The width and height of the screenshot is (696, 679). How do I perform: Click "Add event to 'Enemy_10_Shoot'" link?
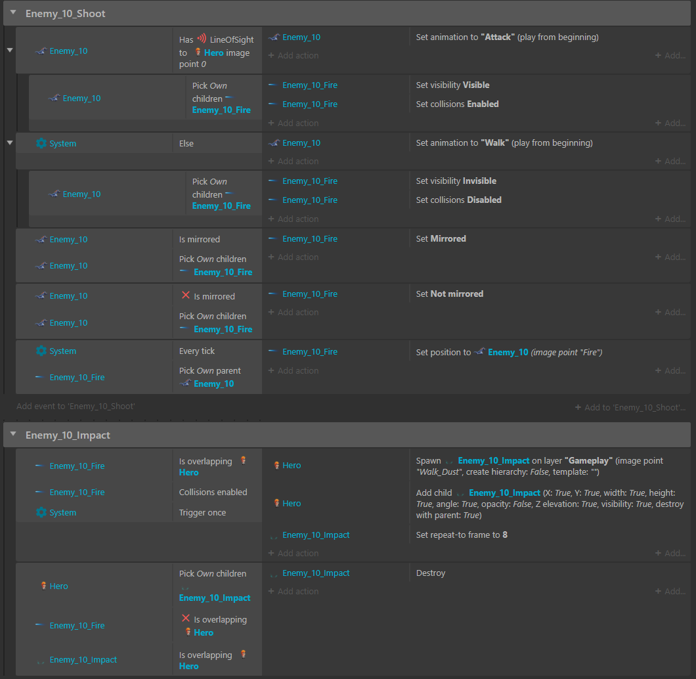pyautogui.click(x=76, y=406)
